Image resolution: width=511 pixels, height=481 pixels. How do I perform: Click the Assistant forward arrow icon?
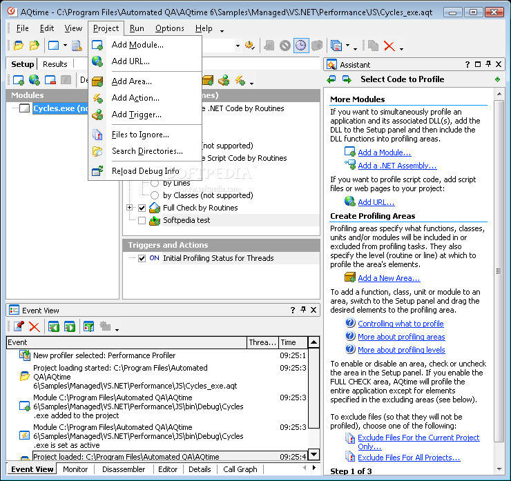point(347,79)
